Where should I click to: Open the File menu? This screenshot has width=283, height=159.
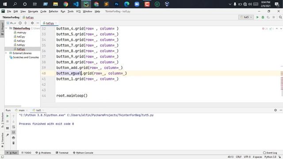click(x=9, y=11)
